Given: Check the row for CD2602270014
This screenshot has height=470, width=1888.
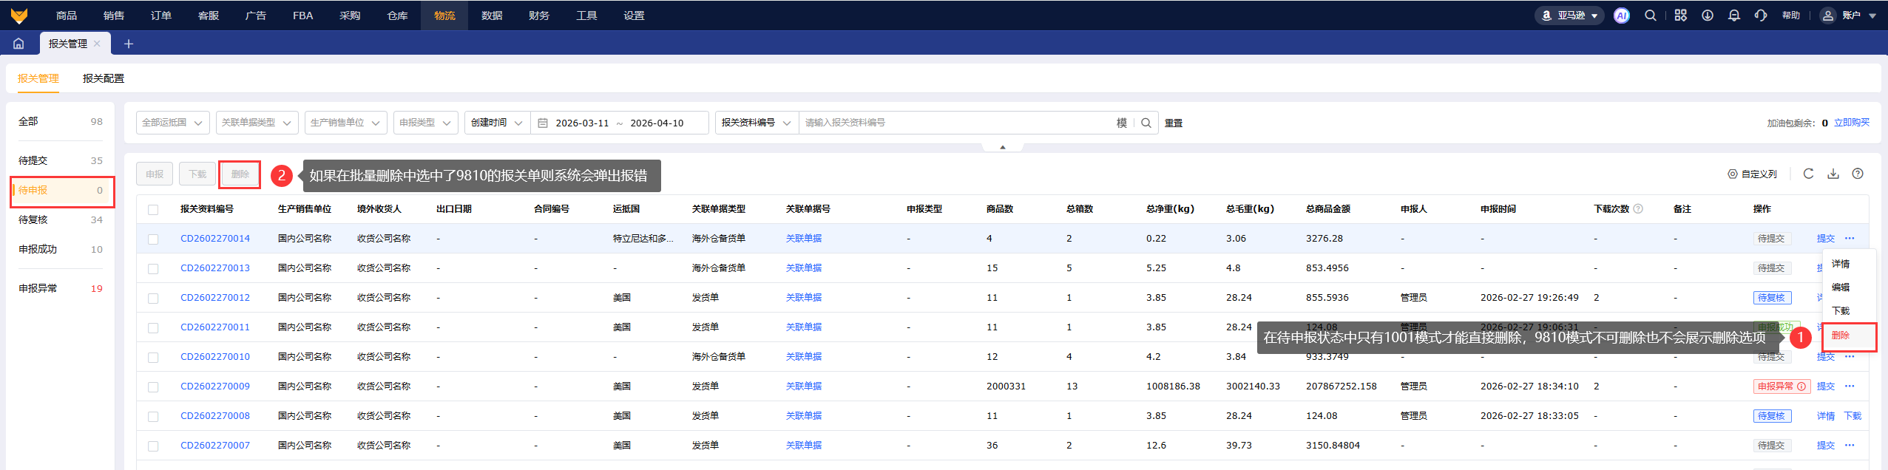Looking at the screenshot, I should [x=153, y=239].
